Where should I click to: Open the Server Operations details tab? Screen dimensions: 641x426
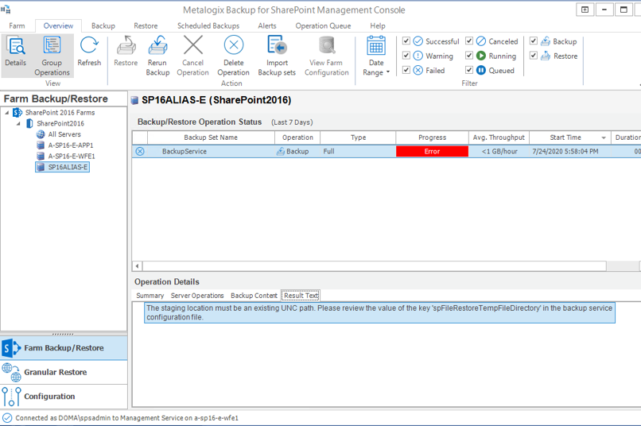coord(197,296)
